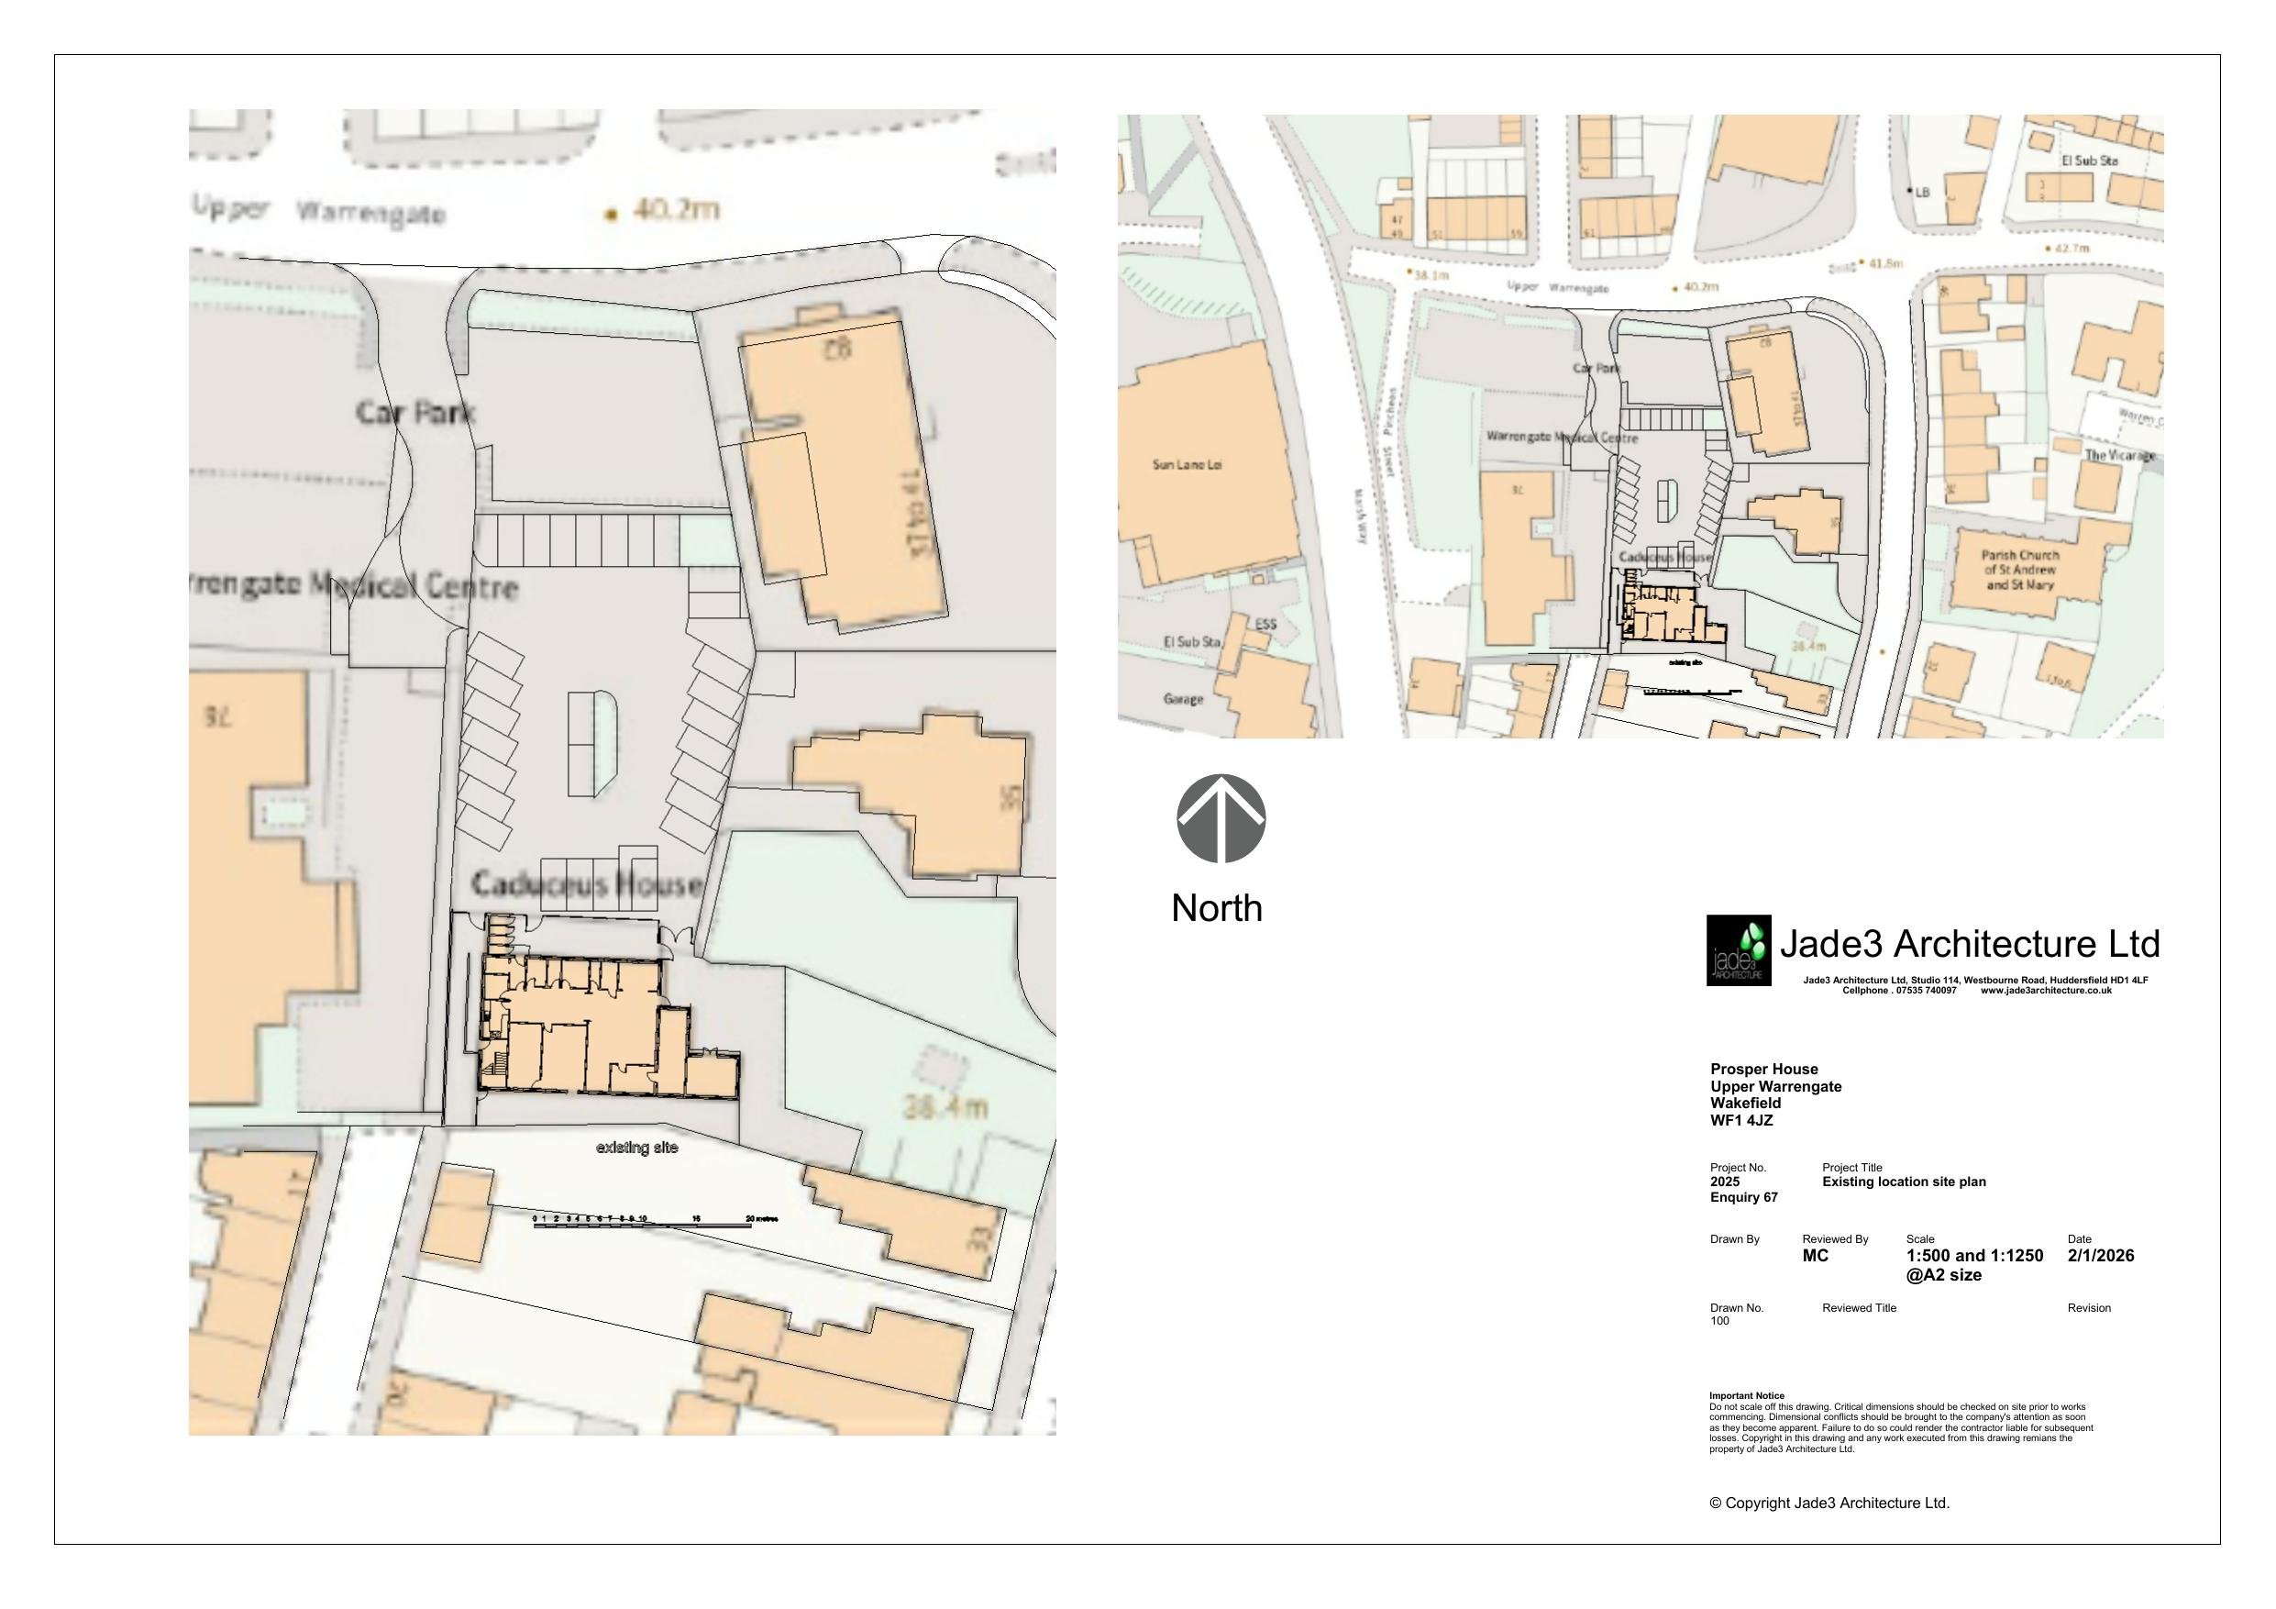2276x1609 pixels.
Task: Click the www.jade3architecture.co.uk website address
Action: [x=2045, y=991]
